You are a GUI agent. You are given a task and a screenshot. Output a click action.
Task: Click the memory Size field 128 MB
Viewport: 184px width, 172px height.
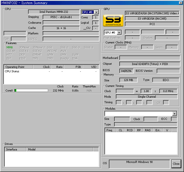(x=128, y=80)
